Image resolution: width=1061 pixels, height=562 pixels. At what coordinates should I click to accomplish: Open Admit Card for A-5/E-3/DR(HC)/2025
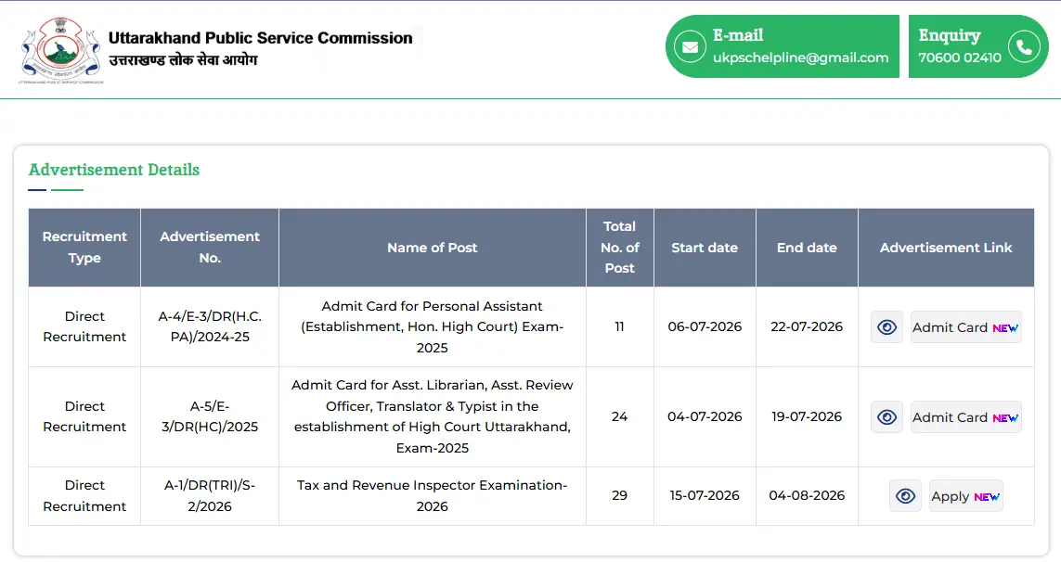tap(965, 417)
